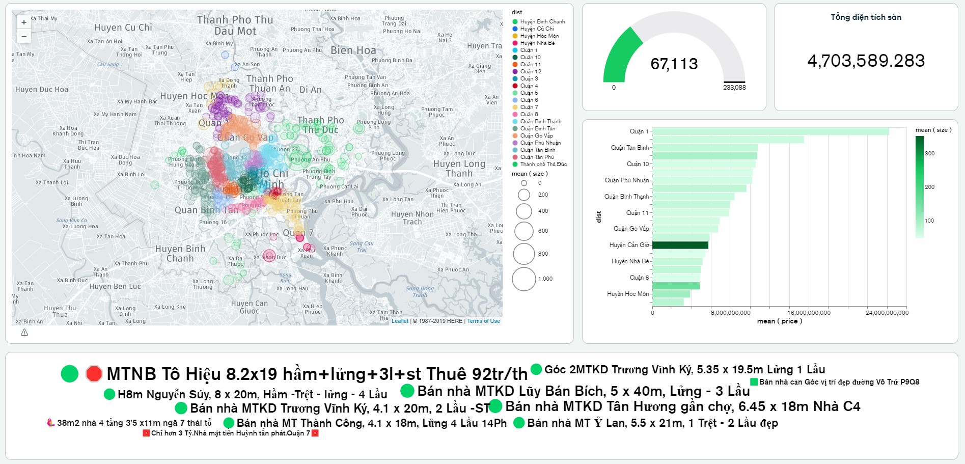The width and height of the screenshot is (965, 464).
Task: Toggle Quận Gò Vấp legend entry
Action: (x=536, y=136)
